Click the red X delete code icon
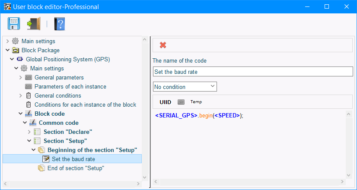The width and height of the screenshot is (357, 190). [163, 45]
